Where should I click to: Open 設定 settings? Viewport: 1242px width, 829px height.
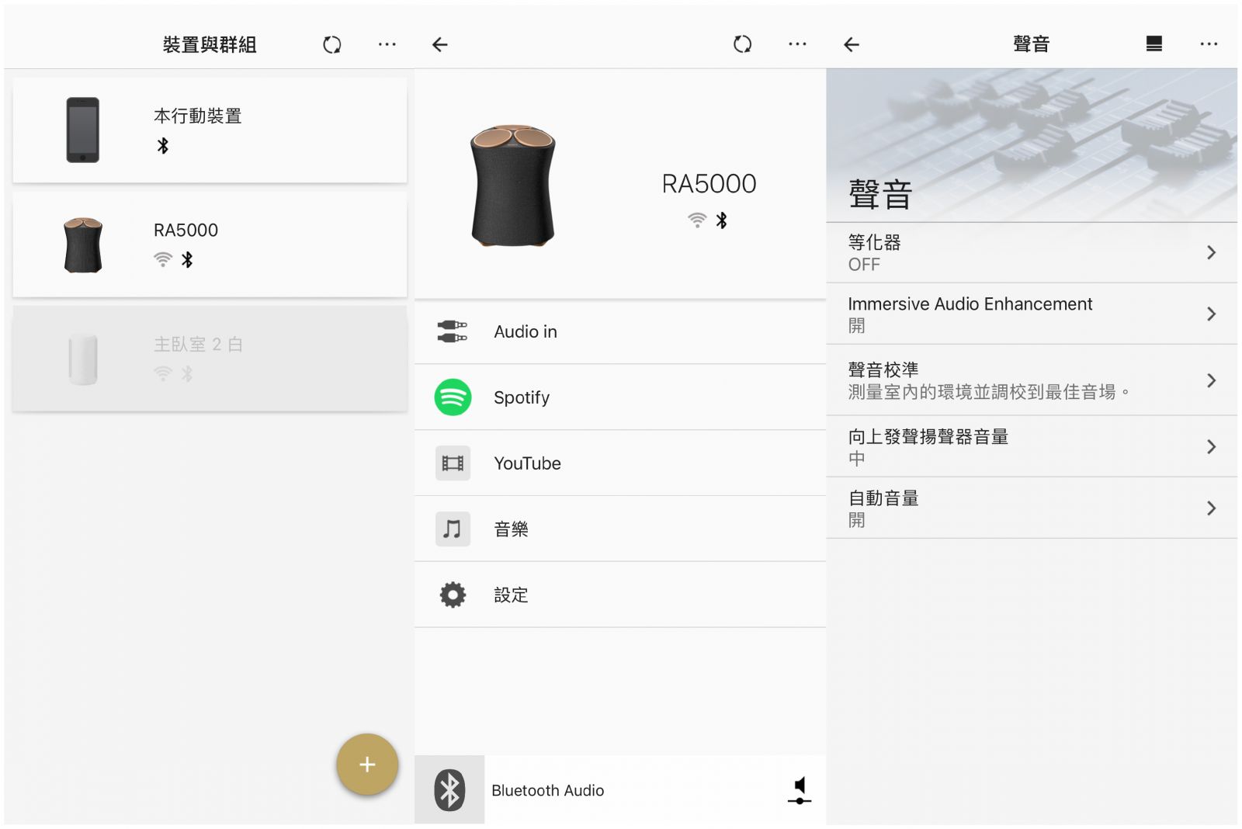620,595
